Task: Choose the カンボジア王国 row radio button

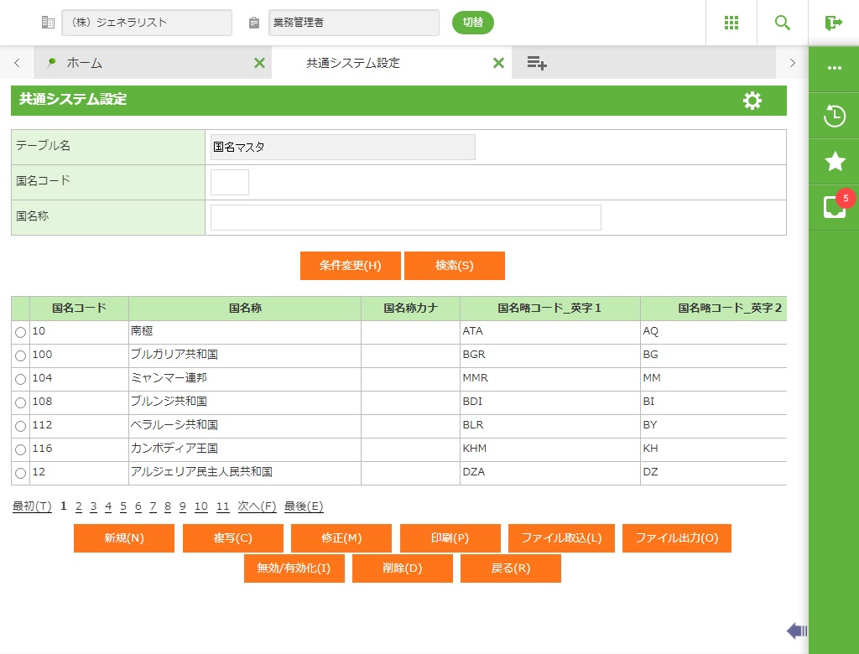Action: 21,450
